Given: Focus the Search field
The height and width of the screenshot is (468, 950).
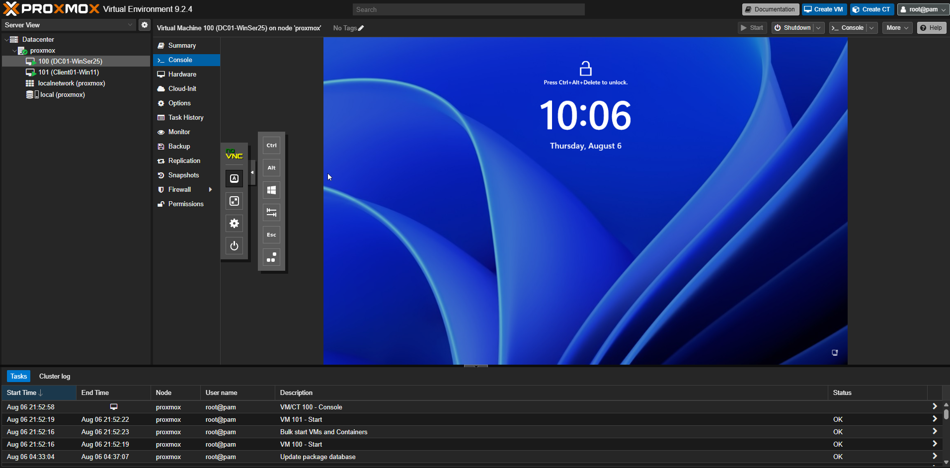Looking at the screenshot, I should pos(469,9).
